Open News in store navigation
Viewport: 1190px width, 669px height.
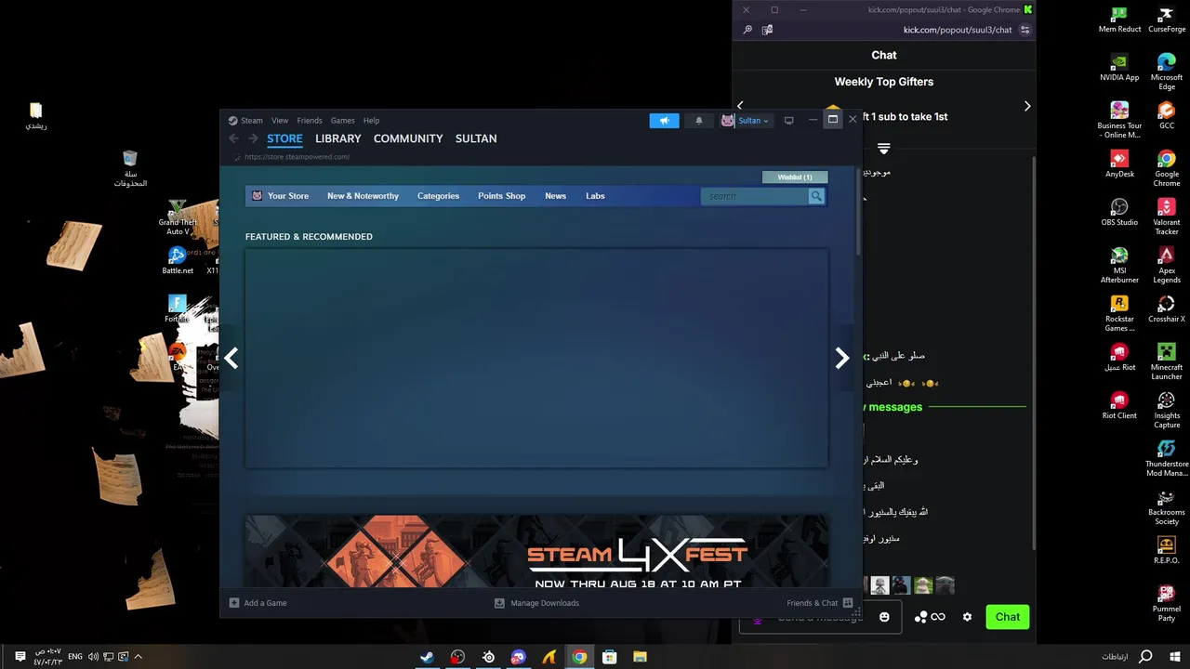pos(555,196)
